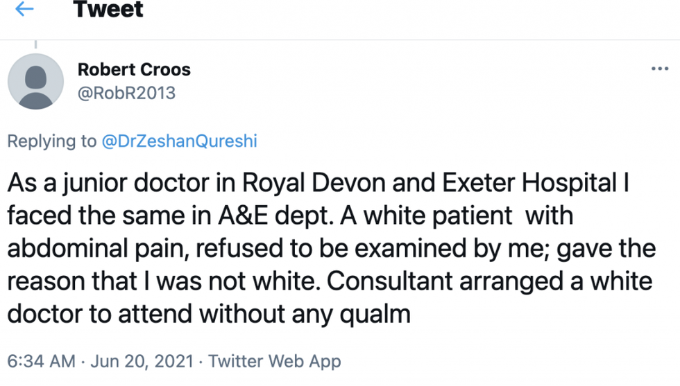Click the Jun 20, 2021 date
The height and width of the screenshot is (386, 680).
pyautogui.click(x=146, y=361)
